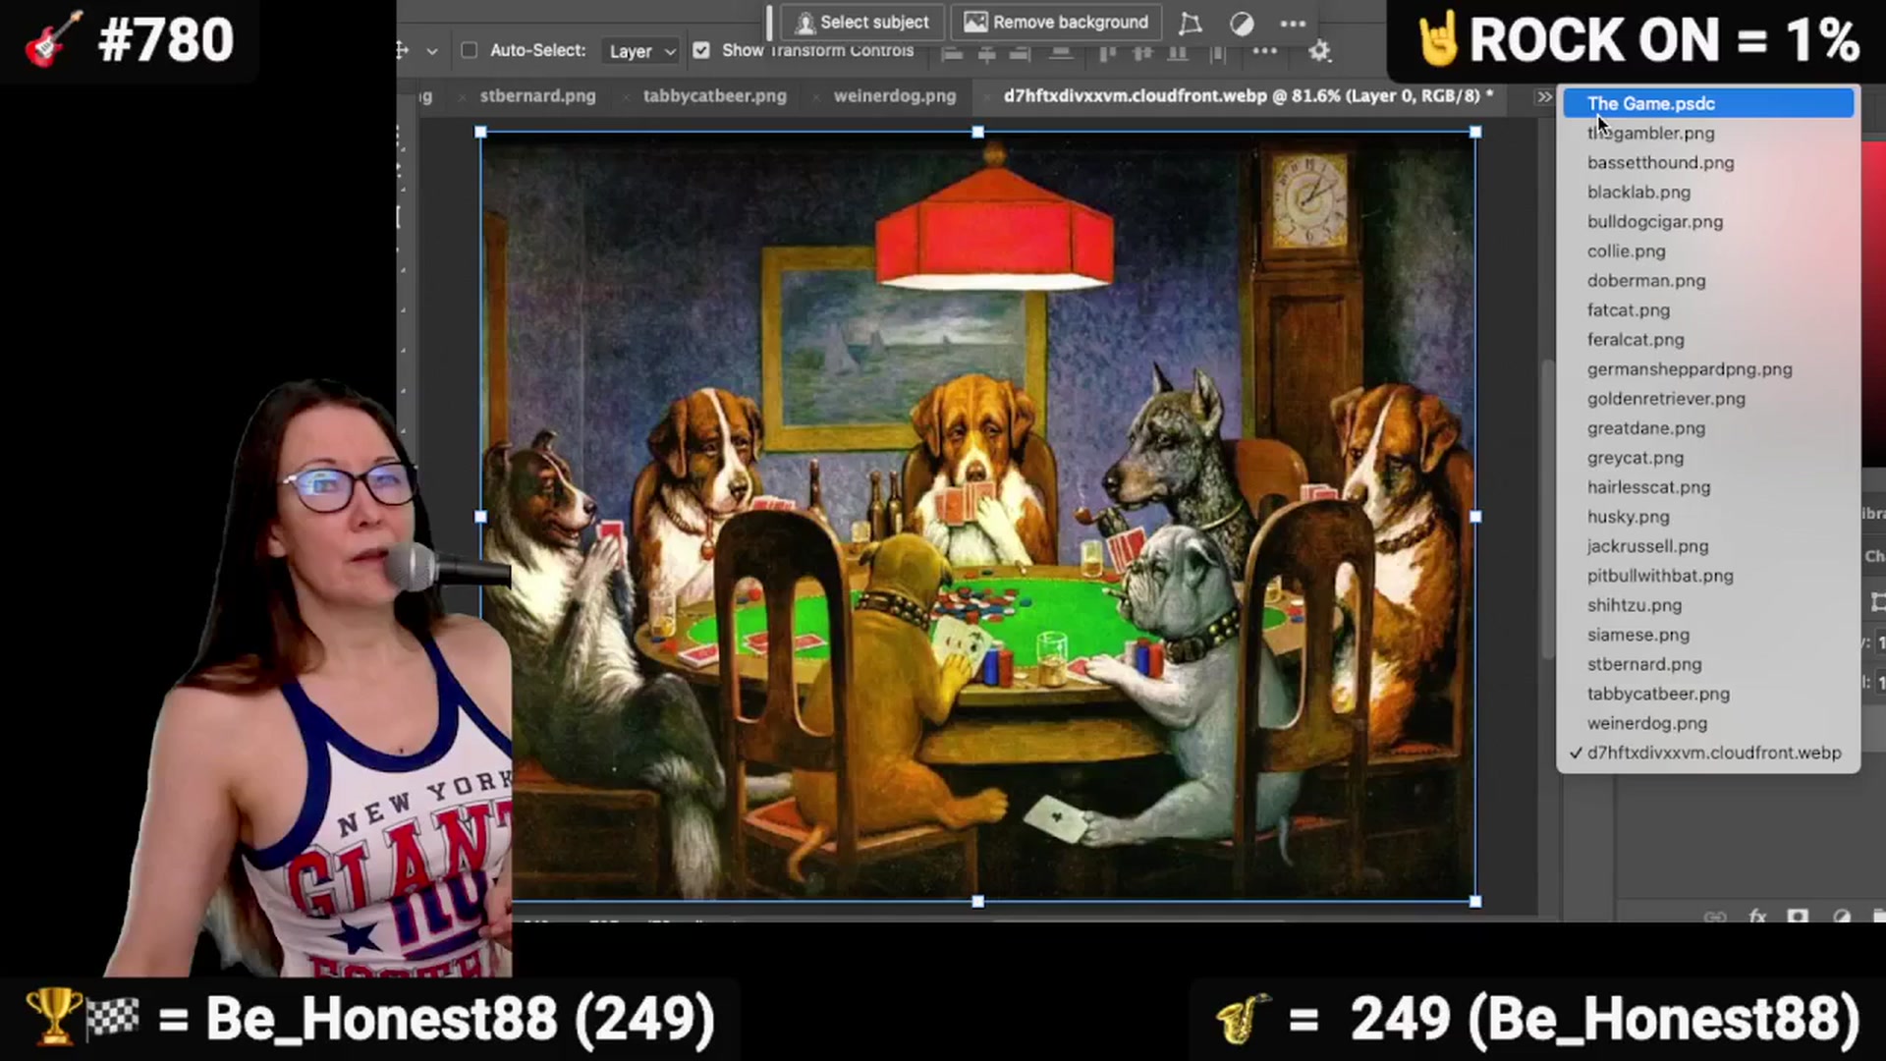Click the Link layers icon
This screenshot has height=1061, width=1886.
[x=1715, y=916]
